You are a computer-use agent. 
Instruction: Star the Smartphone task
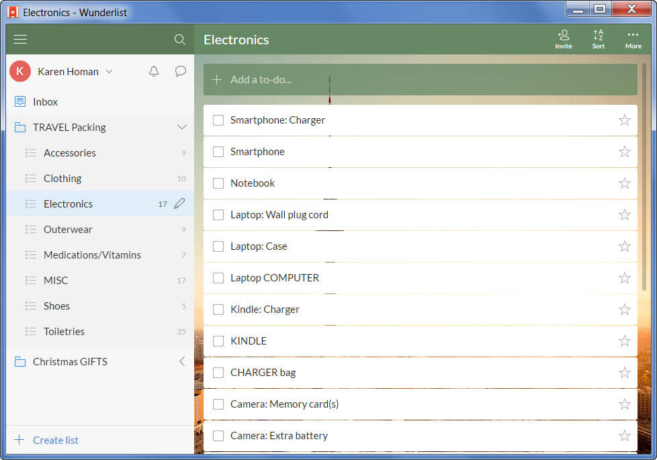click(624, 152)
